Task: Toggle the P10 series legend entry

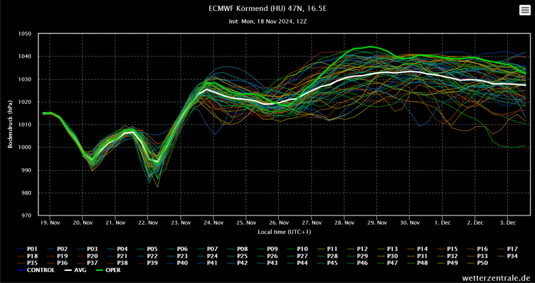Action: (303, 249)
